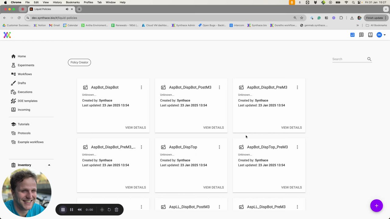
Task: Click the search magnifier icon
Action: pos(369,59)
